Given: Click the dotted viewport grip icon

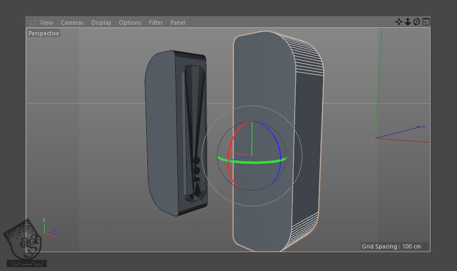Looking at the screenshot, I should click(32, 23).
